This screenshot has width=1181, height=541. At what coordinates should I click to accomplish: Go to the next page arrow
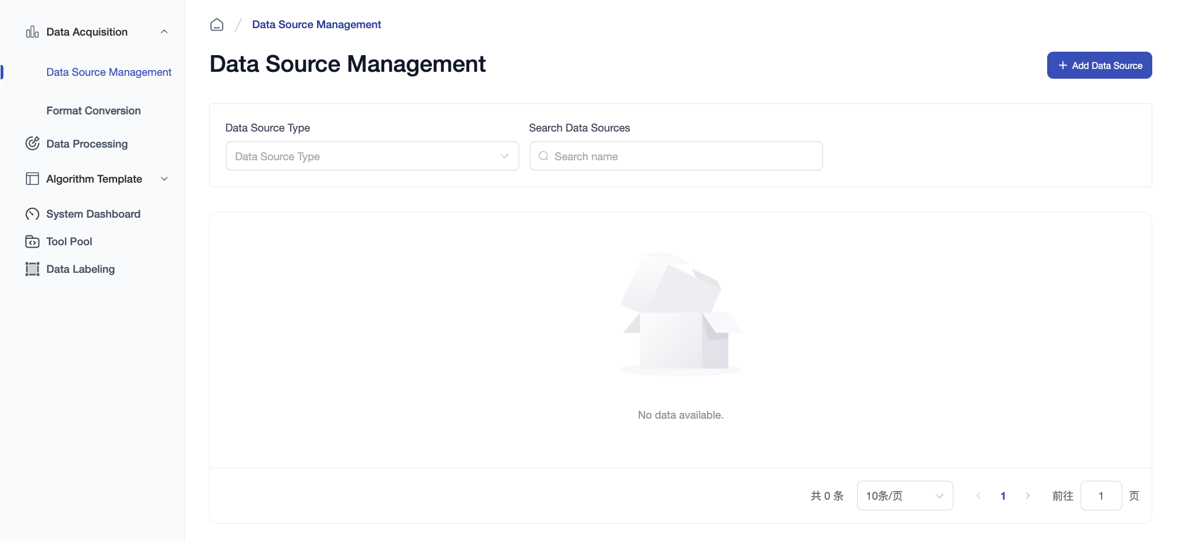tap(1028, 496)
